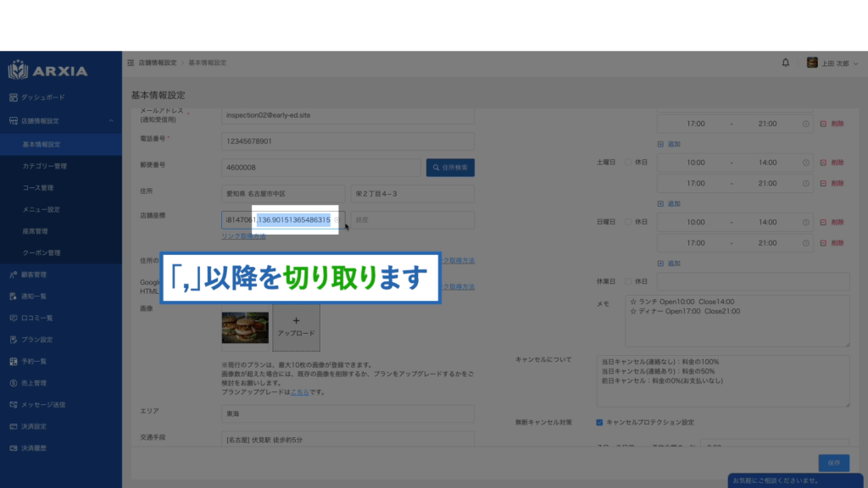Click the notification bell icon
The width and height of the screenshot is (868, 488).
click(x=785, y=63)
